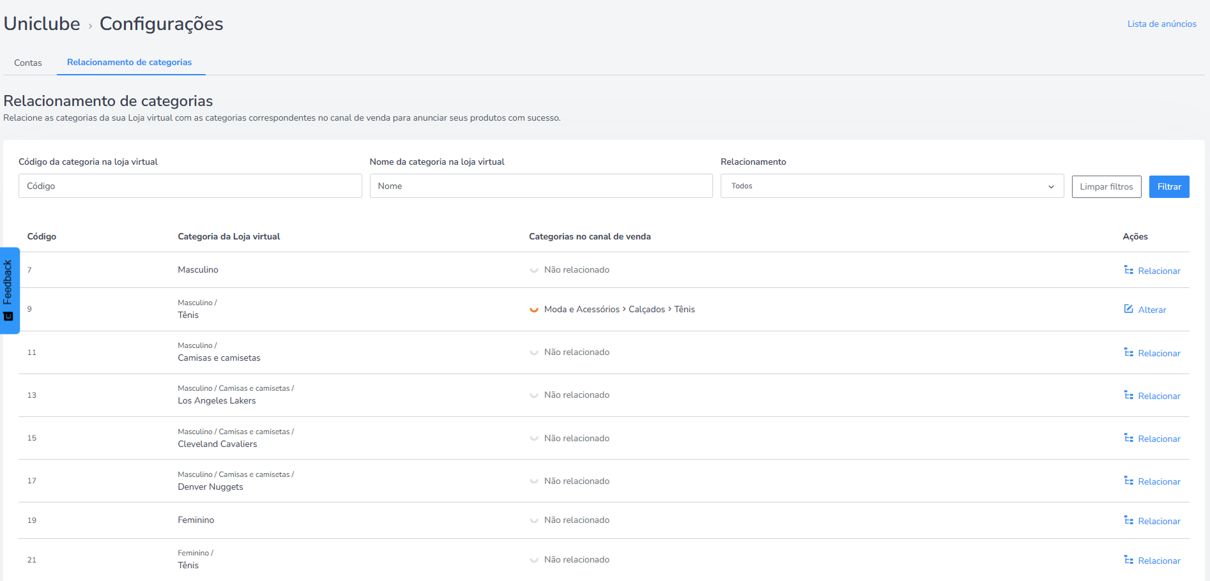Click the Alterar edit icon for Tênis
This screenshot has width=1210, height=581.
pyautogui.click(x=1129, y=309)
